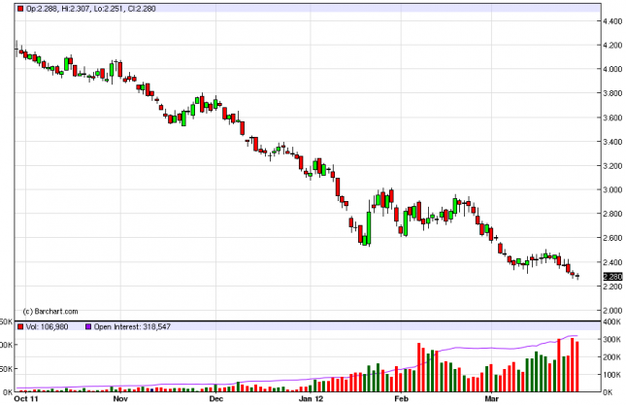
Task: Click the 200K open interest axis label
Action: (611, 357)
